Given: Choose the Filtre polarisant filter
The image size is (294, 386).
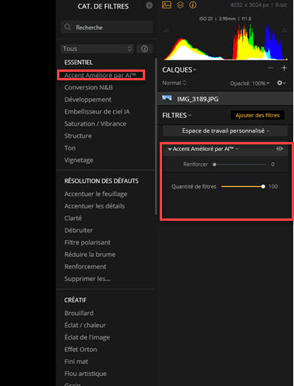Looking at the screenshot, I should coord(87,242).
